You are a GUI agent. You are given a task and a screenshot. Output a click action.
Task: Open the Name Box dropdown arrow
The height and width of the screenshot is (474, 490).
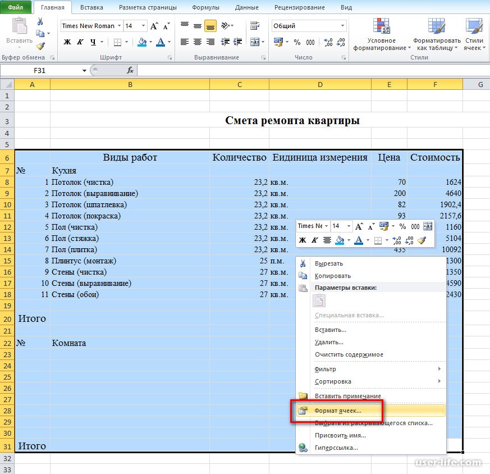point(84,71)
